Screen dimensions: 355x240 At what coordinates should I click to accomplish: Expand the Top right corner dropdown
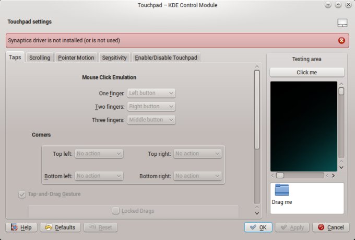click(x=198, y=154)
